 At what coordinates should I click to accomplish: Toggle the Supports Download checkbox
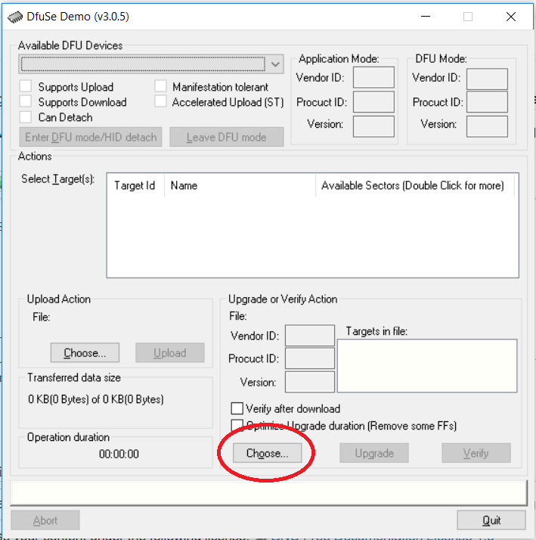coord(26,102)
